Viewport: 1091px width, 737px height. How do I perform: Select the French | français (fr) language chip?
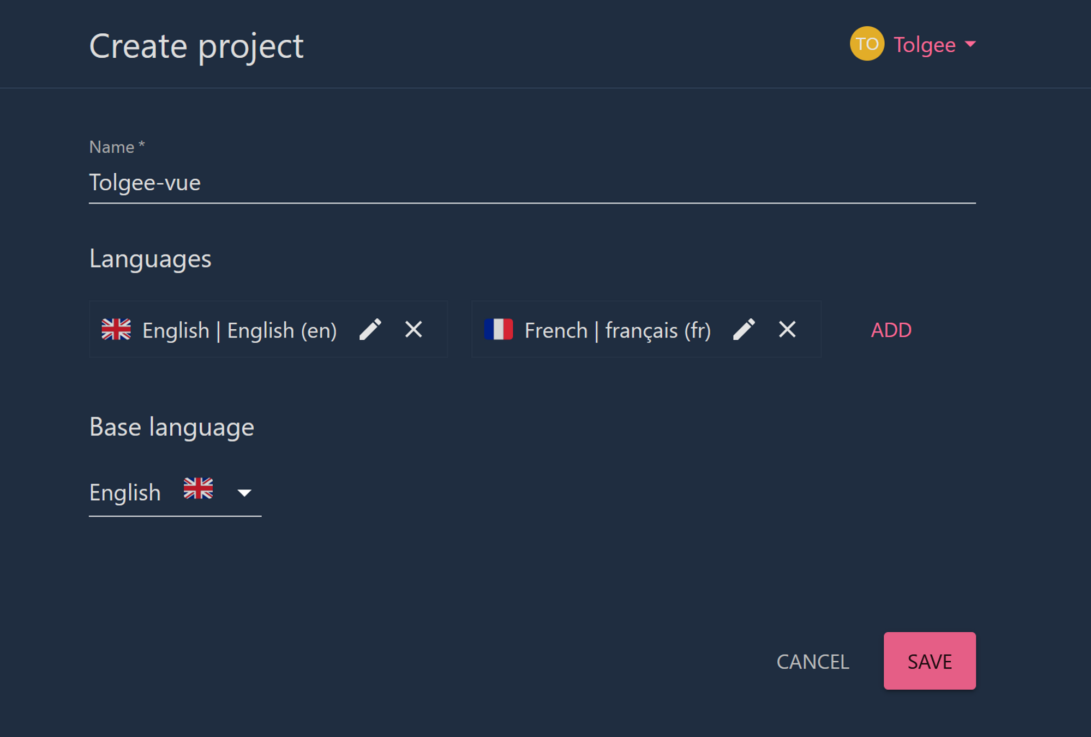click(x=616, y=330)
